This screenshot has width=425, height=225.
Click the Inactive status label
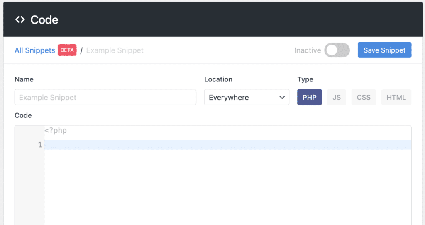(308, 50)
